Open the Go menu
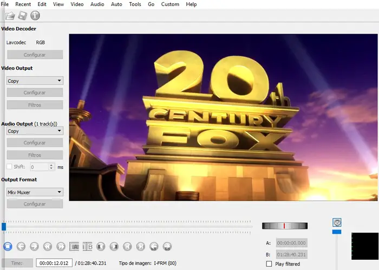The image size is (379, 270). click(x=151, y=4)
